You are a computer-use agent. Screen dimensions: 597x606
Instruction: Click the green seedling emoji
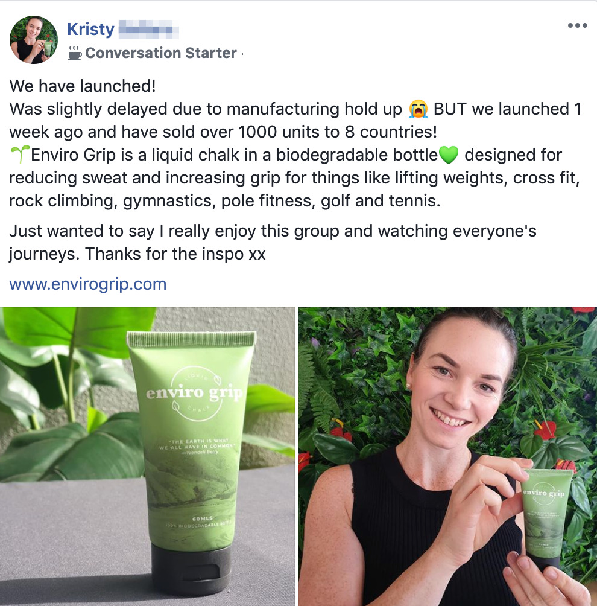pos(19,155)
